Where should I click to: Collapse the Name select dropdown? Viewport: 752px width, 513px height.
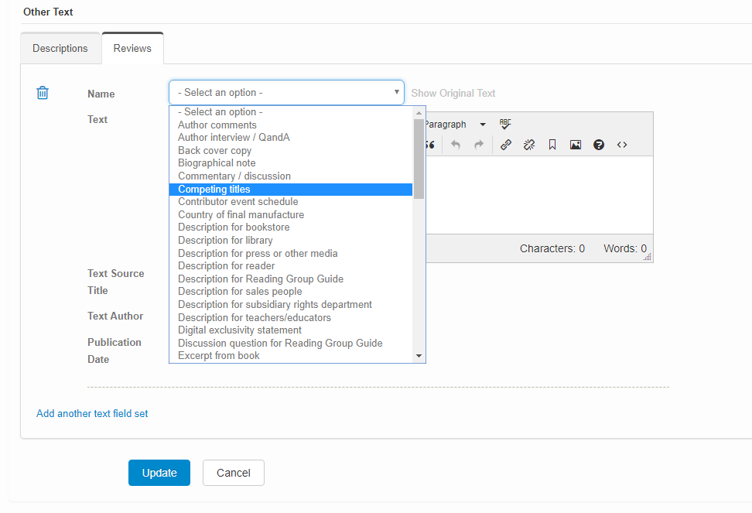coord(286,92)
